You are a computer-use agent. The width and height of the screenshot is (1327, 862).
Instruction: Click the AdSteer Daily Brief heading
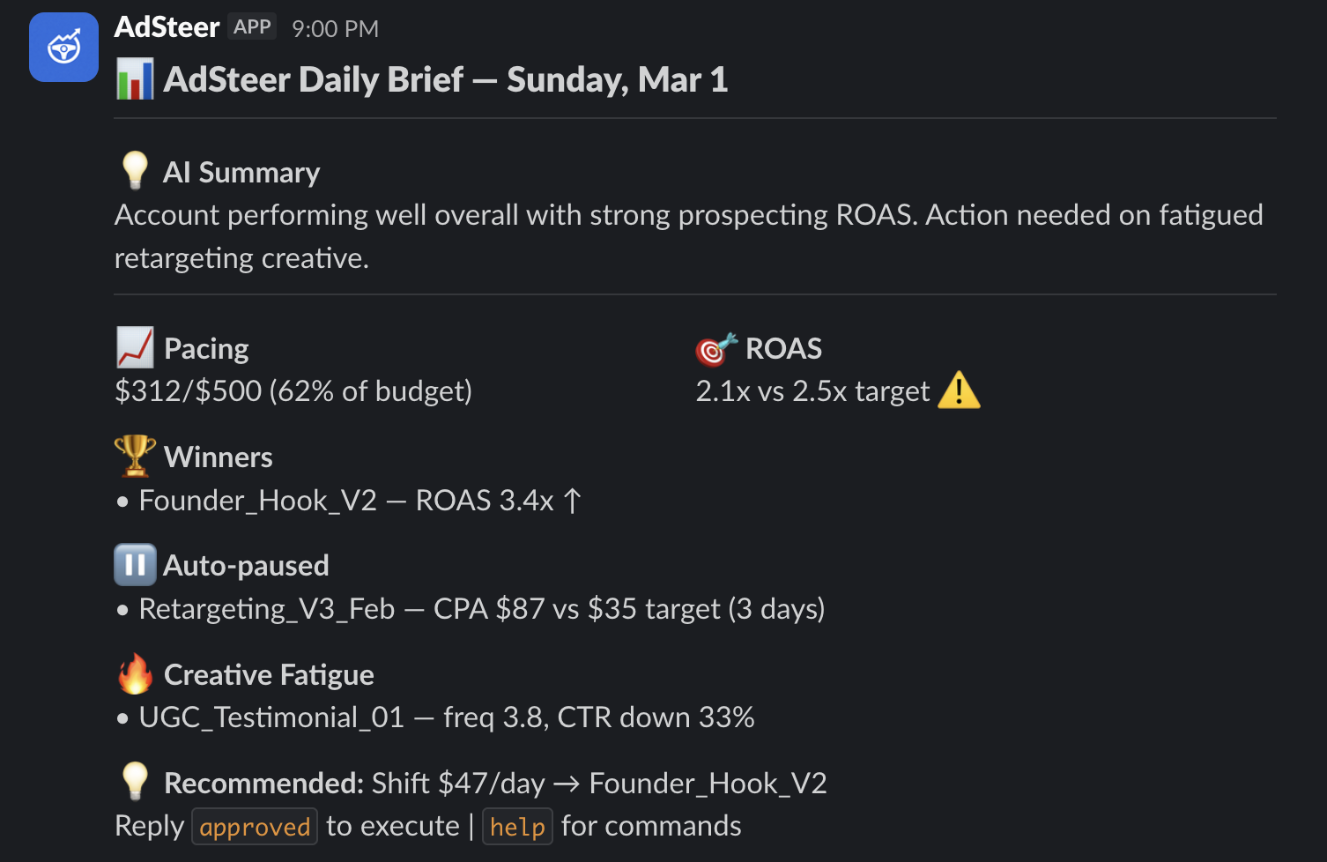point(444,78)
